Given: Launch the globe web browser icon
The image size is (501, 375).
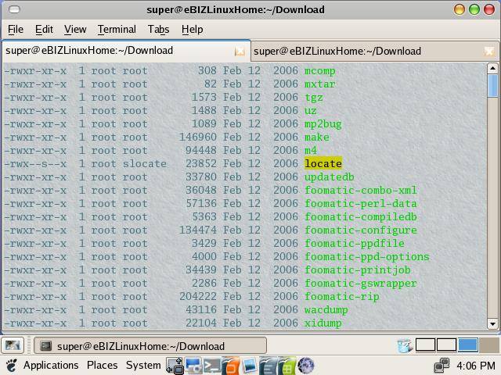Looking at the screenshot, I should pyautogui.click(x=306, y=366).
